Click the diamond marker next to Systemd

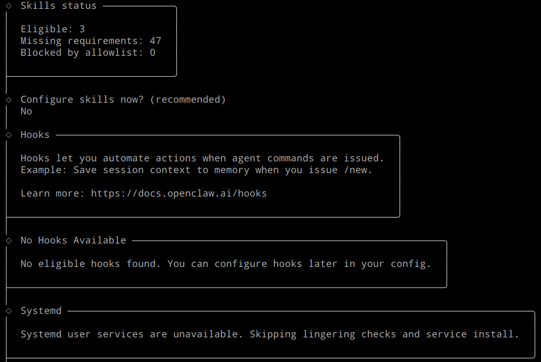click(x=9, y=311)
